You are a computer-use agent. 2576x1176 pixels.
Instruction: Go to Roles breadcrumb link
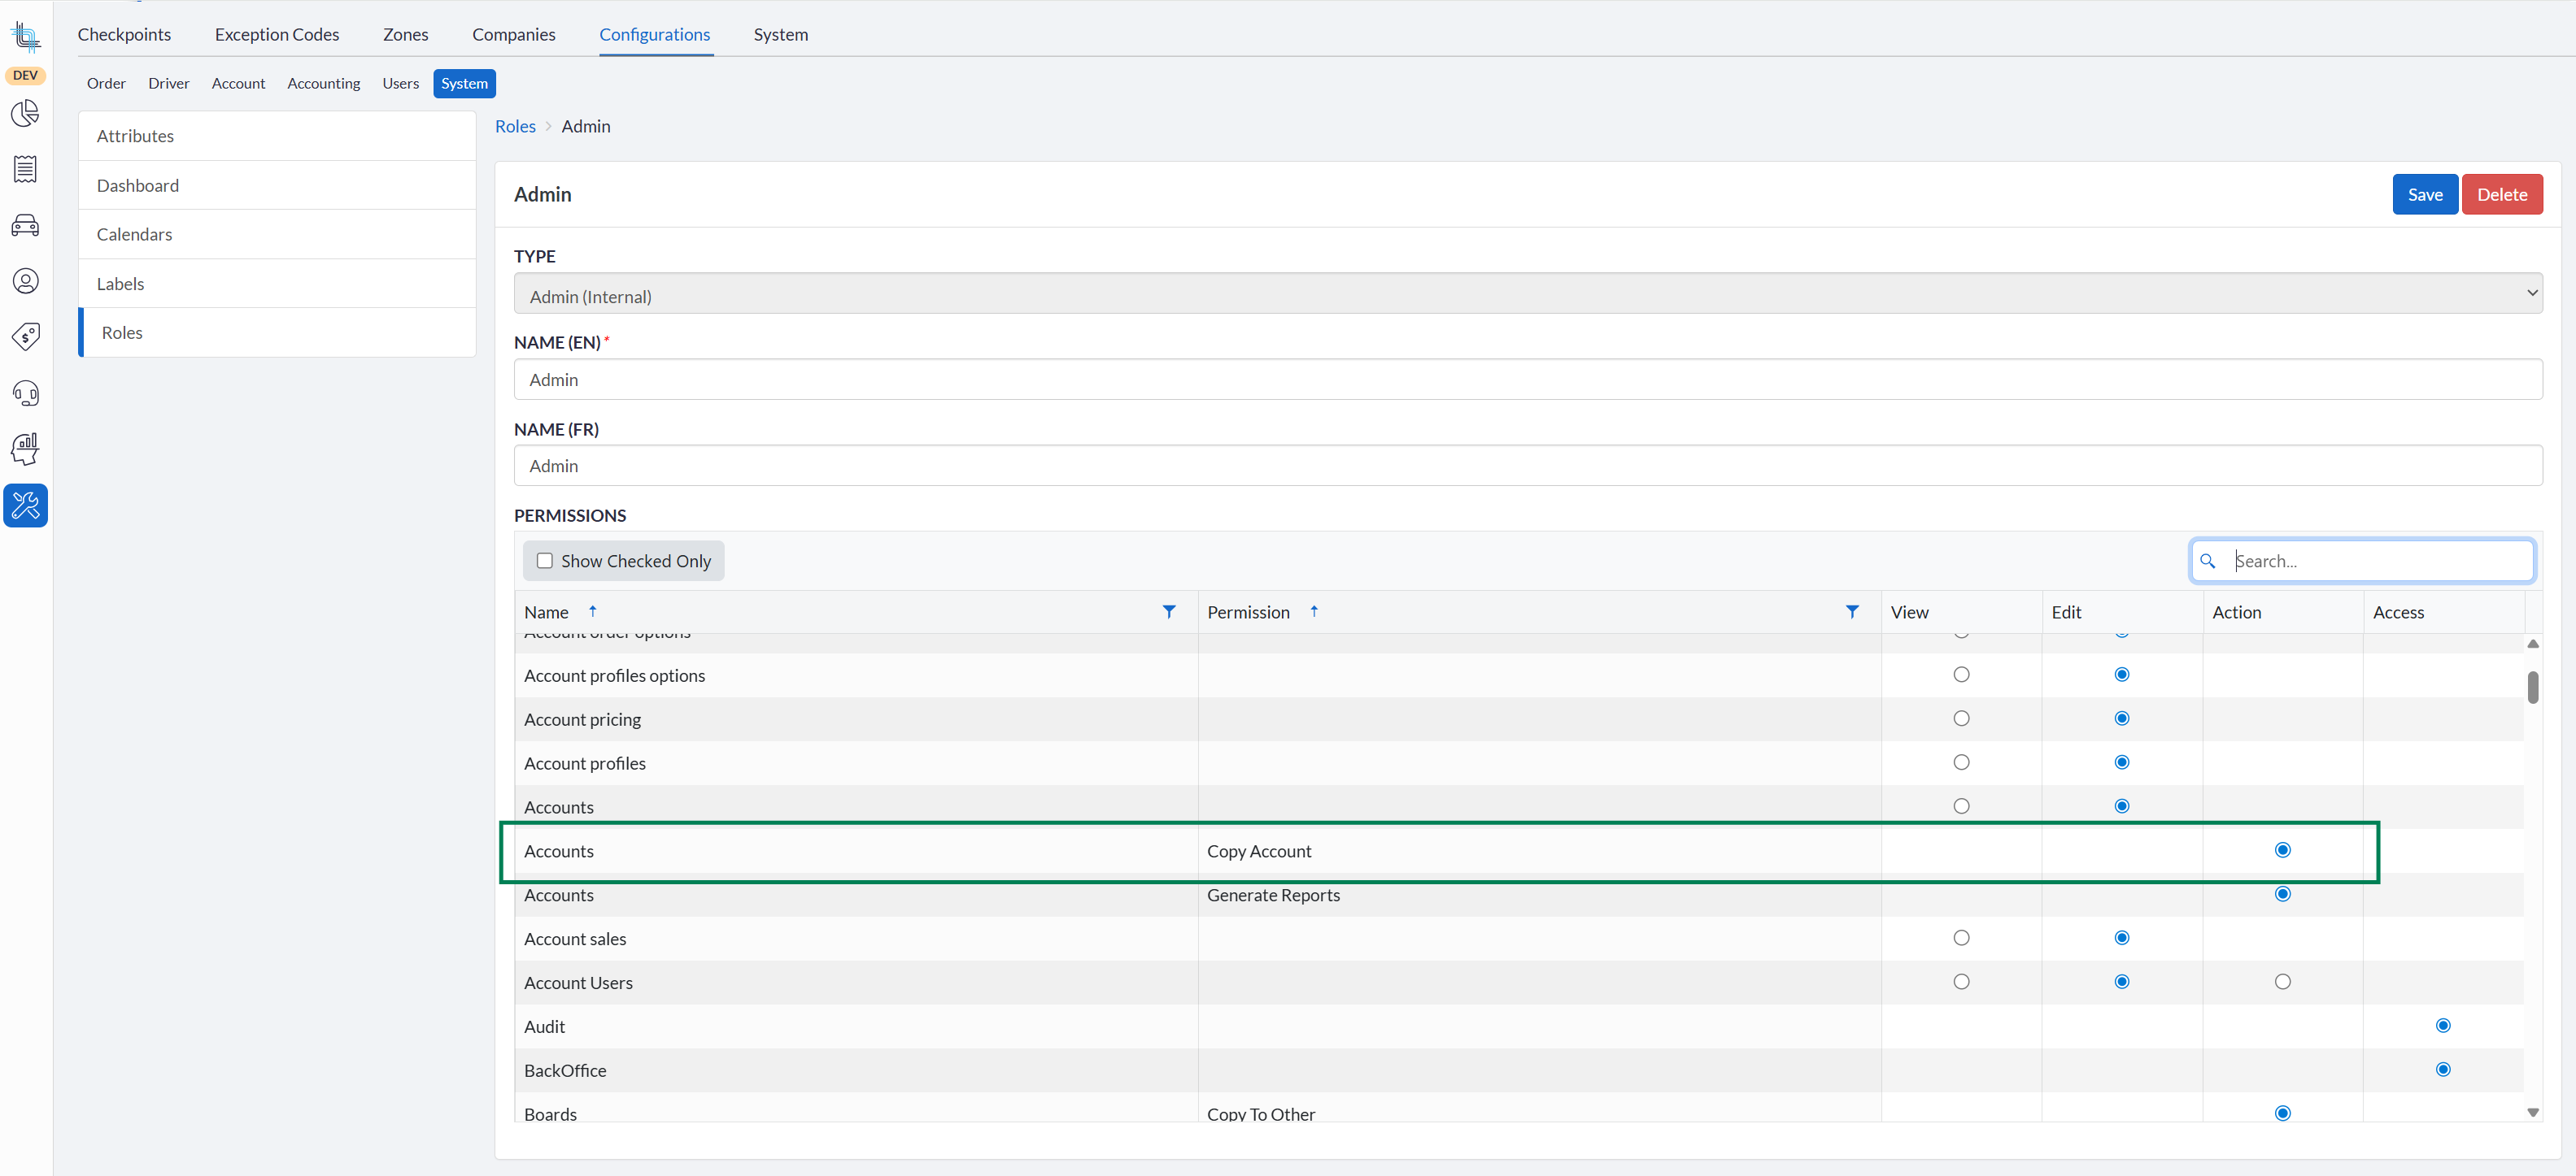(515, 127)
